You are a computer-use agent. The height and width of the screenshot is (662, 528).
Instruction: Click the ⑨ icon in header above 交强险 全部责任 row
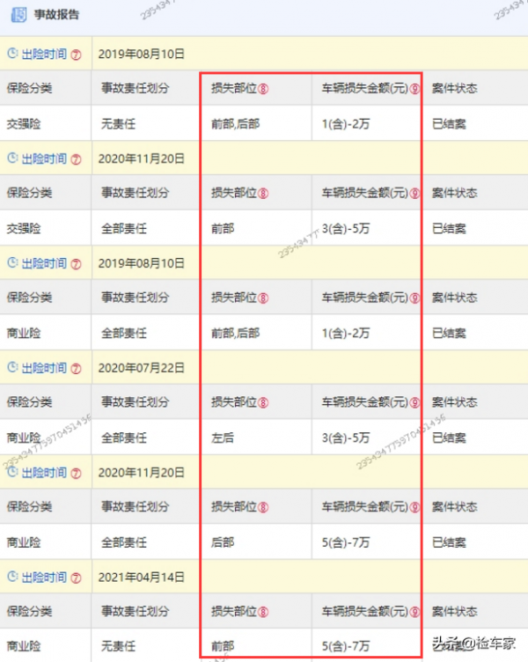coord(414,194)
